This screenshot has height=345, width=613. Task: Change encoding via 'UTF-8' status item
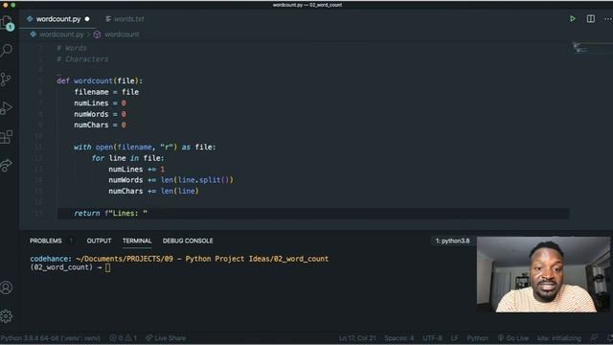(x=432, y=338)
